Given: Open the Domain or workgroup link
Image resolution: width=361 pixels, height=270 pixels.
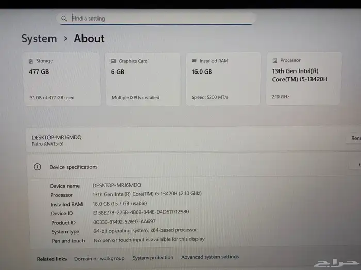Looking at the screenshot, I should (99, 258).
